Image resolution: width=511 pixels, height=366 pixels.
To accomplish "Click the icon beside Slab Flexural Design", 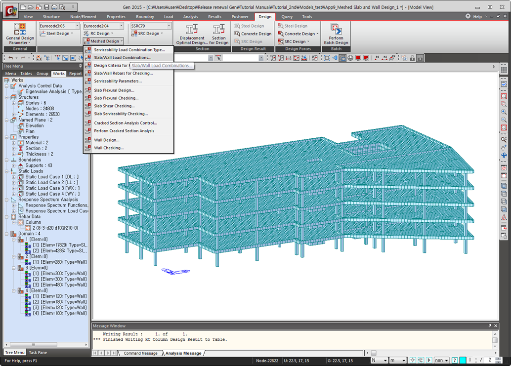I will pos(88,90).
